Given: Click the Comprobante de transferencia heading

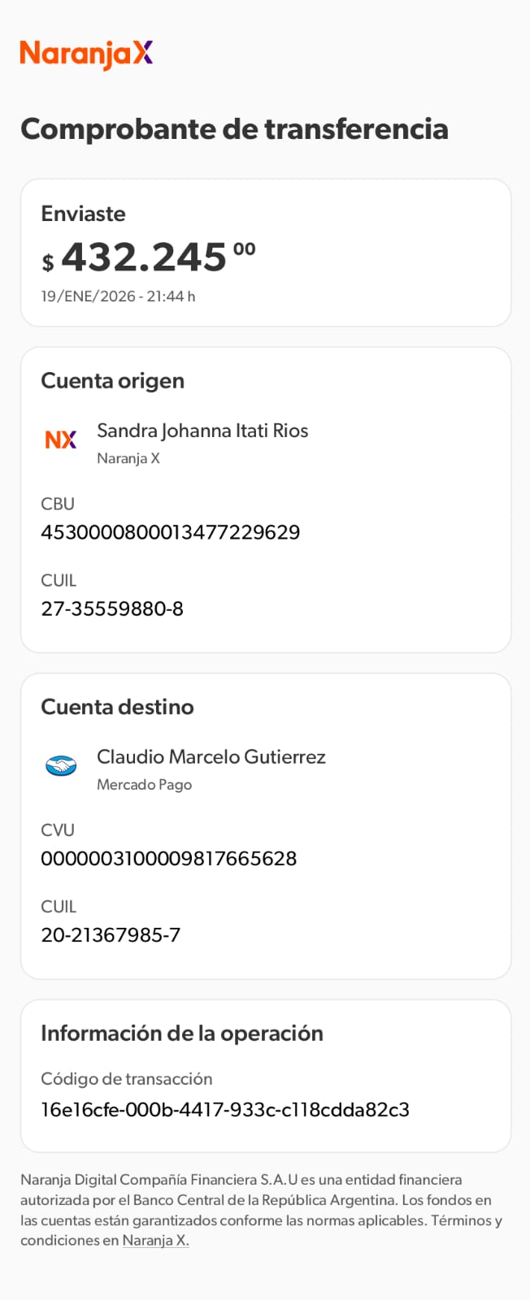Looking at the screenshot, I should 234,128.
